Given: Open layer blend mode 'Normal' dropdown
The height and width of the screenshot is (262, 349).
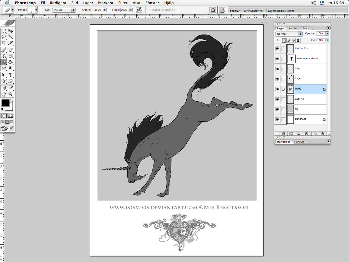Looking at the screenshot, I should 289,34.
